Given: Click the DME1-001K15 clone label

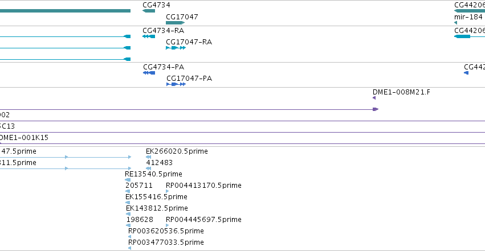Looking at the screenshot, I should (25, 137).
